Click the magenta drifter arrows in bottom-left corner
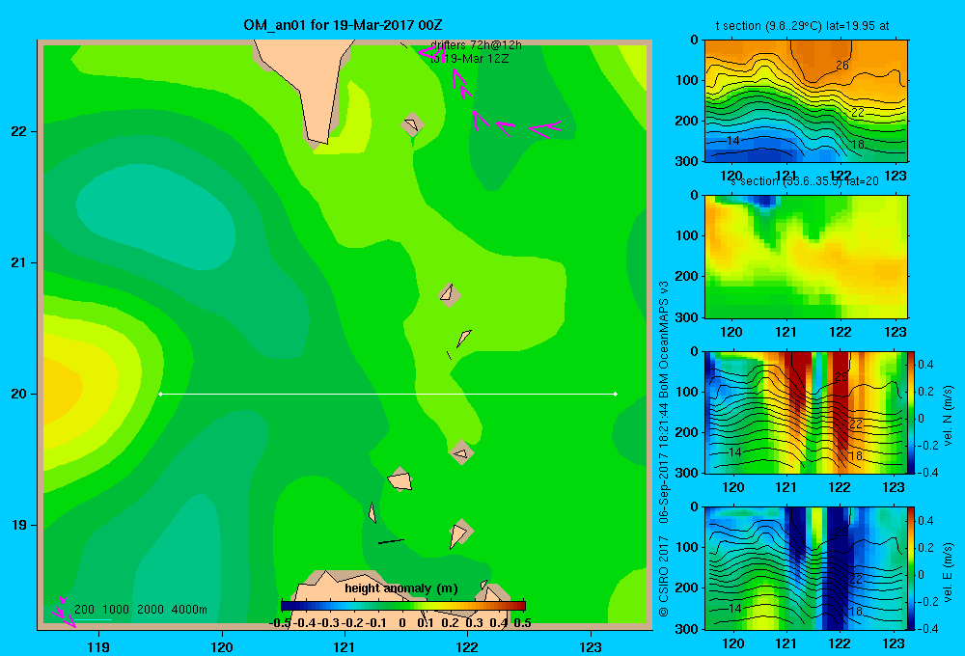 [x=64, y=613]
